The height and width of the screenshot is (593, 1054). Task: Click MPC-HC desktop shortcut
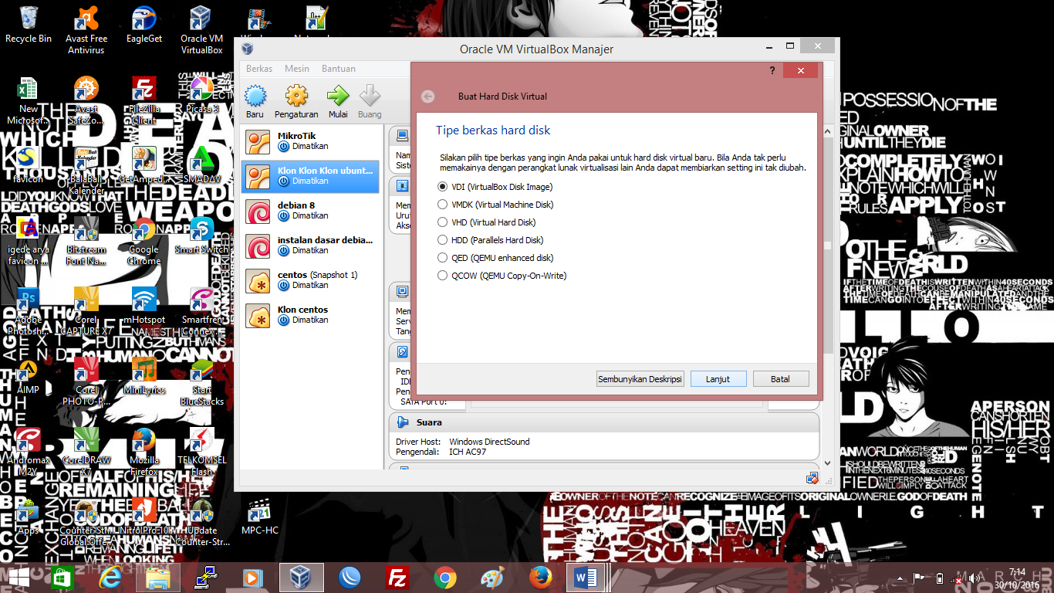[259, 517]
